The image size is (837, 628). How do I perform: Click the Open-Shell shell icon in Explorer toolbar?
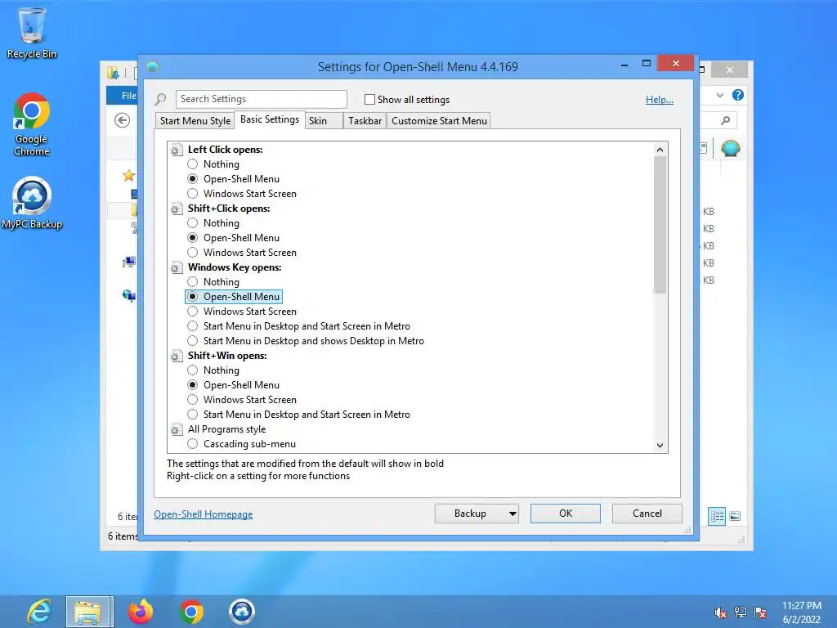click(x=730, y=148)
